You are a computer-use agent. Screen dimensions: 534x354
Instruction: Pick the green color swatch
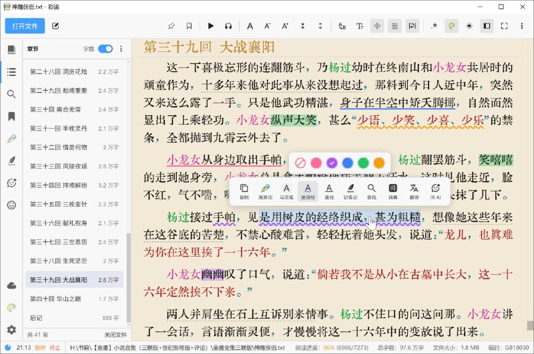pos(363,163)
